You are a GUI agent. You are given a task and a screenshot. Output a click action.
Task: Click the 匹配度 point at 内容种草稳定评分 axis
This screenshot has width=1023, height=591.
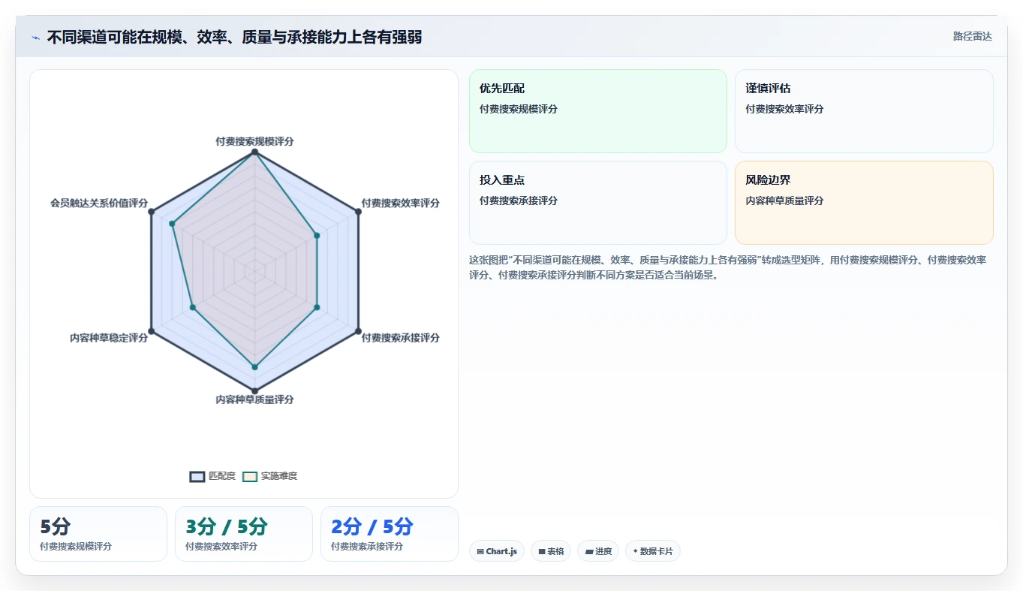(x=151, y=331)
